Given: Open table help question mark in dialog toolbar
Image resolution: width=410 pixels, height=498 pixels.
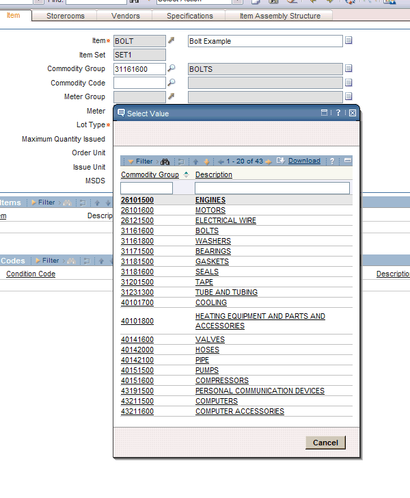Looking at the screenshot, I should 332,161.
